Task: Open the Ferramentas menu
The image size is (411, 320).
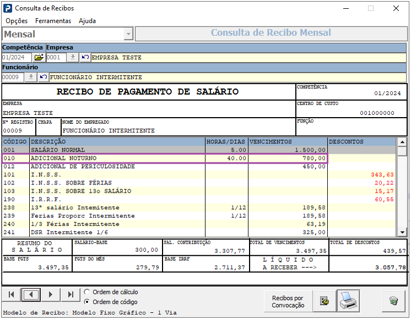Action: (x=53, y=21)
